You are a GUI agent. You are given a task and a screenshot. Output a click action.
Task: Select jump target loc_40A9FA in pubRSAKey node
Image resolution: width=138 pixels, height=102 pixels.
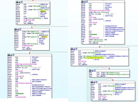click(28, 23)
